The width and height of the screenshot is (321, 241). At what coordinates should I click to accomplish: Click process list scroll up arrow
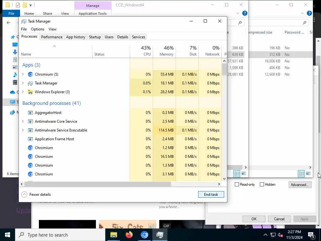224,61
